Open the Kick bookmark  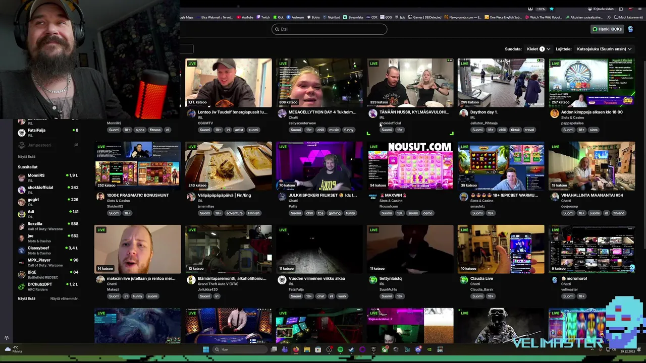tap(278, 17)
